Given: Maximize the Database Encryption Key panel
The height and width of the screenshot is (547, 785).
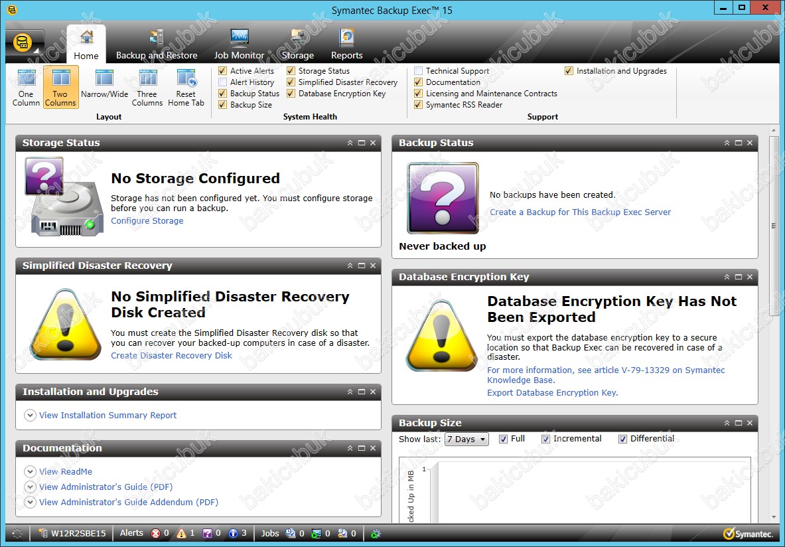Looking at the screenshot, I should [x=739, y=277].
